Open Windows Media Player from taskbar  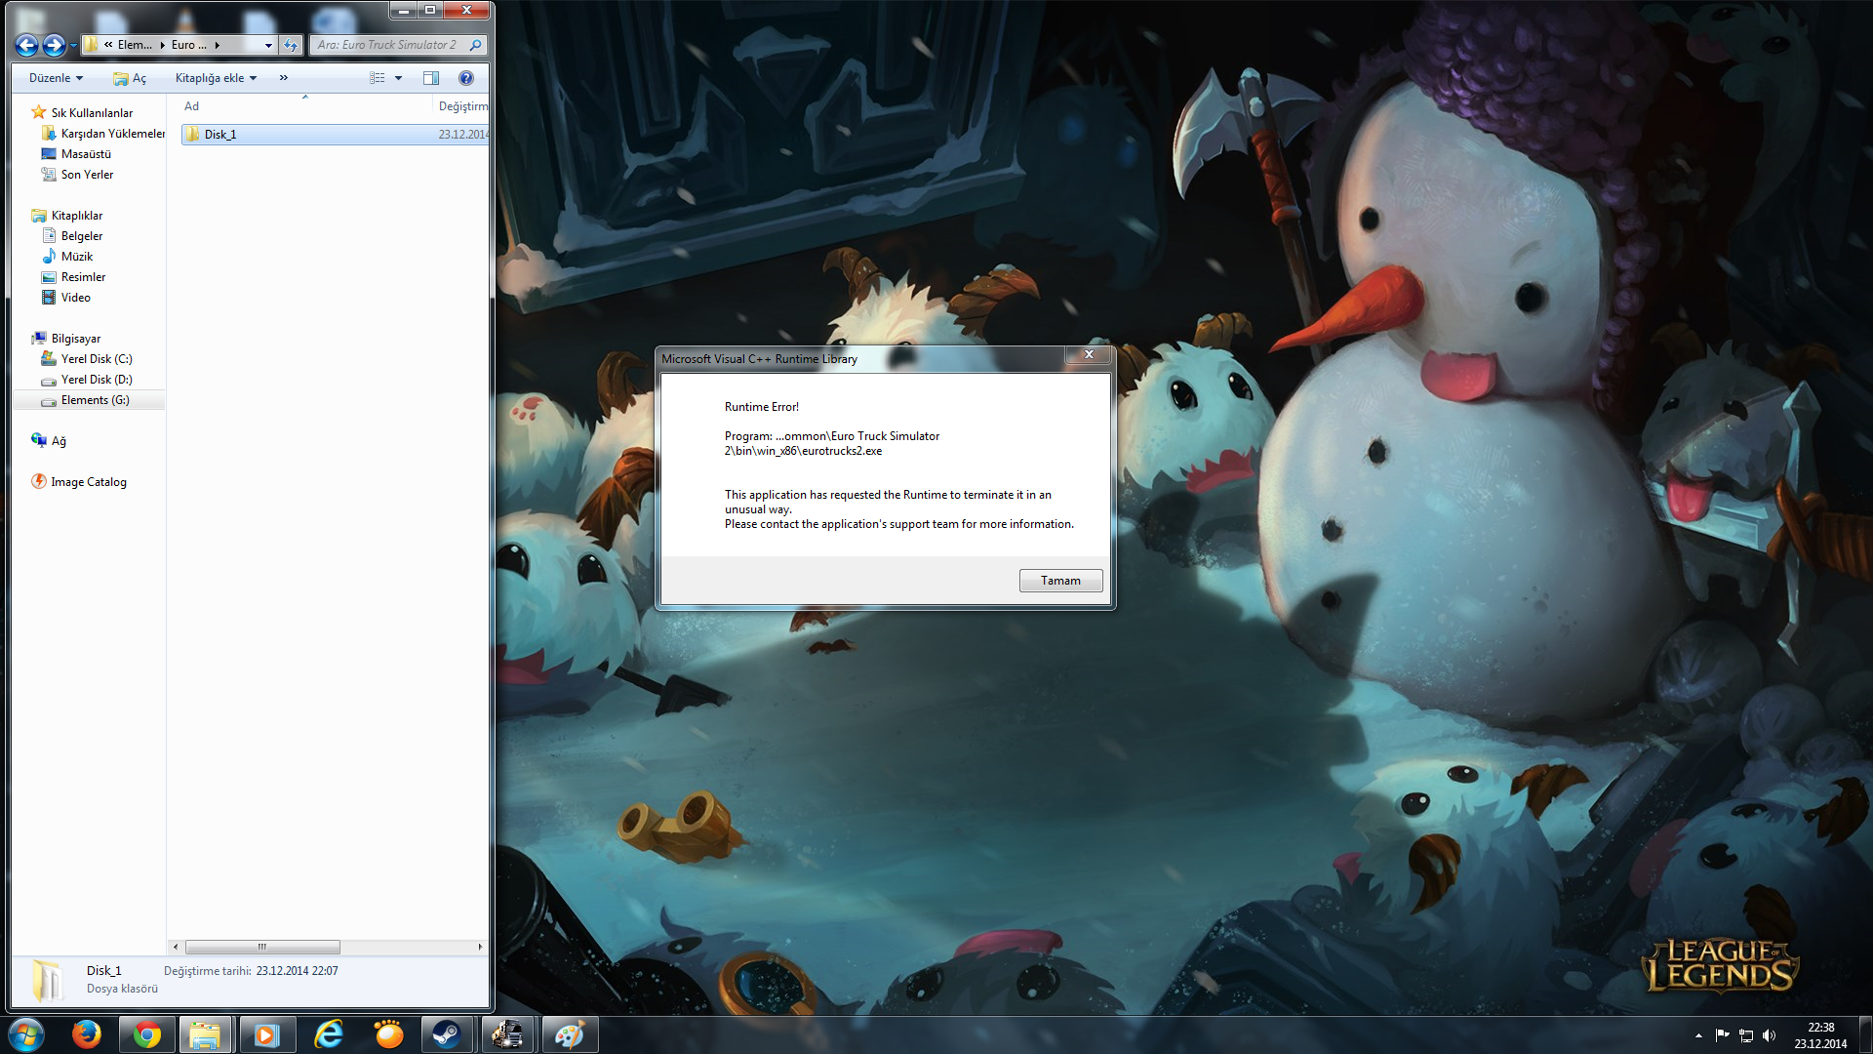pos(266,1034)
